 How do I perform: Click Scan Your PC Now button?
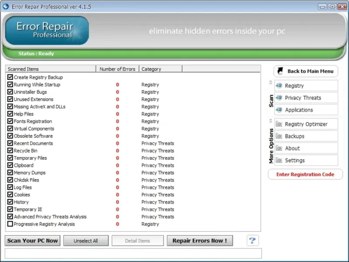tap(32, 241)
